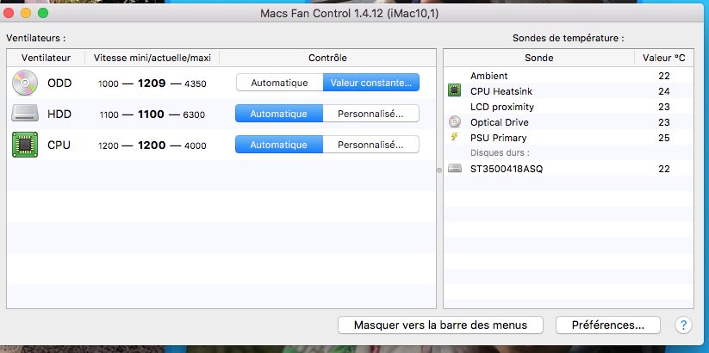Open the Préférences dialog

[607, 325]
